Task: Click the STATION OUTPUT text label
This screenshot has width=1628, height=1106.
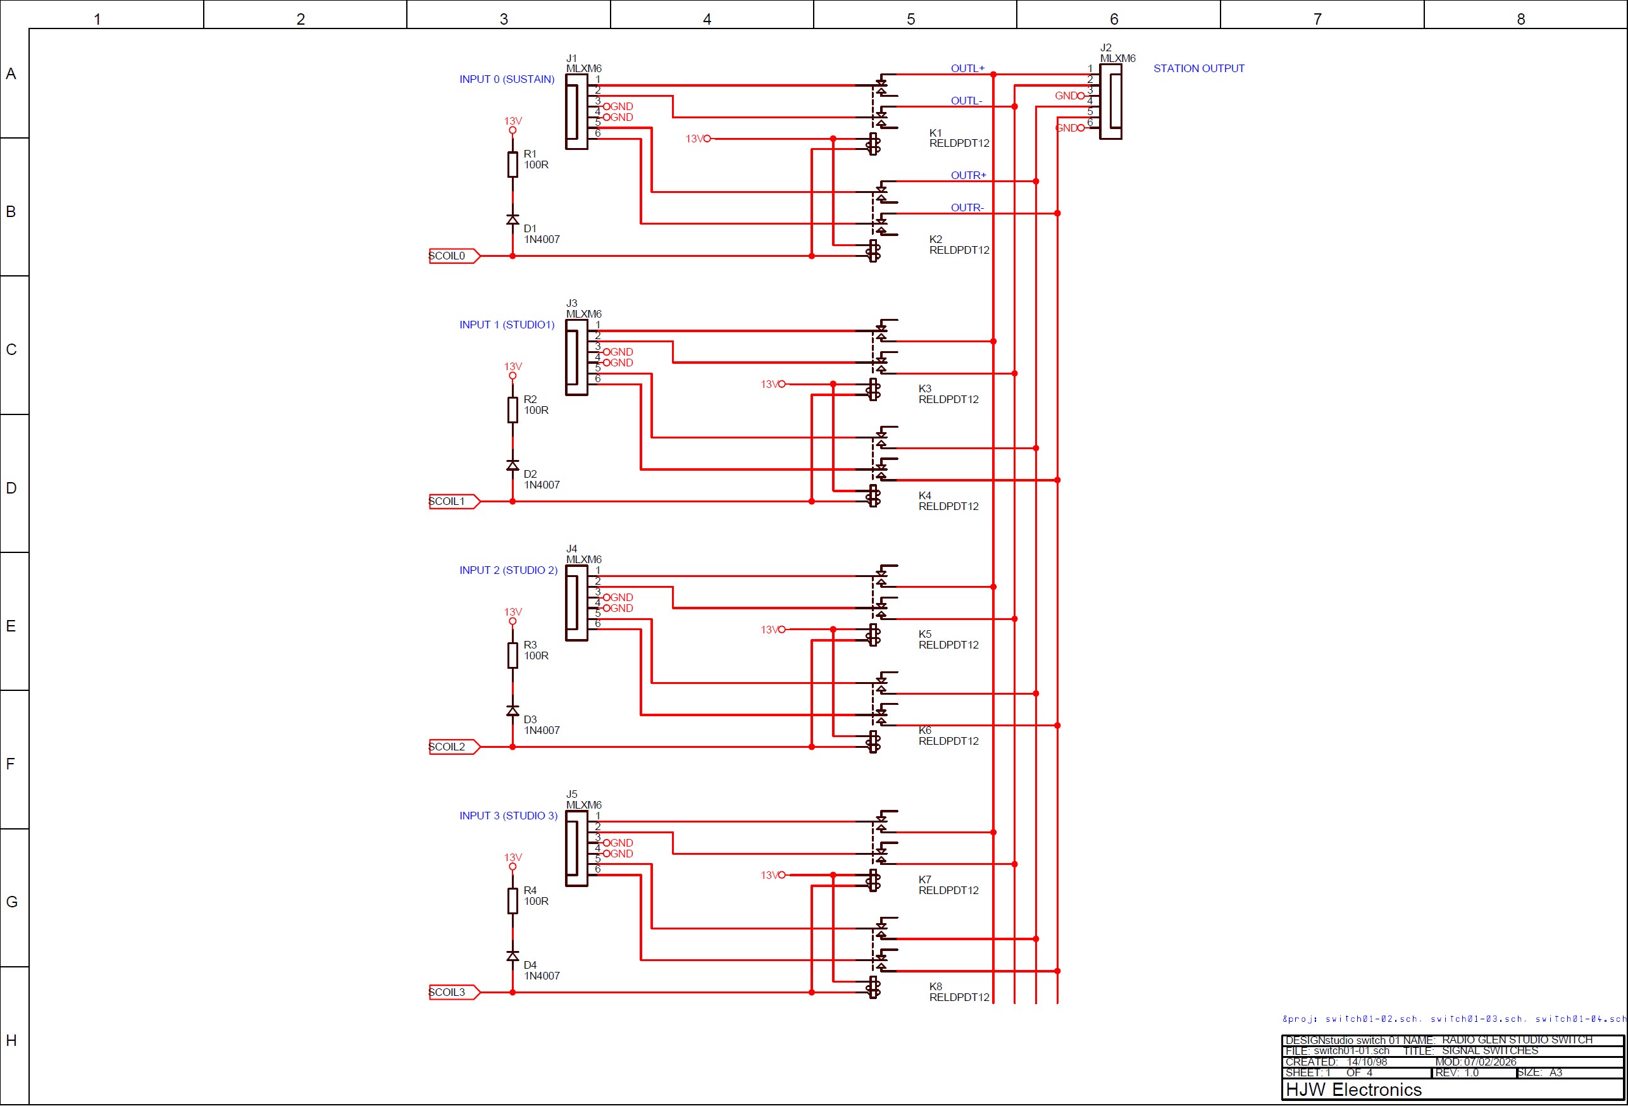Action: (x=1199, y=68)
